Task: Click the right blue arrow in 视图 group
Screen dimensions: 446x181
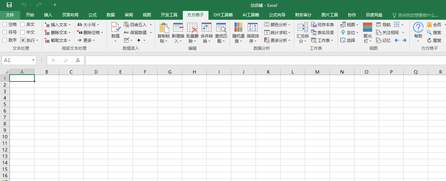Action: click(404, 40)
